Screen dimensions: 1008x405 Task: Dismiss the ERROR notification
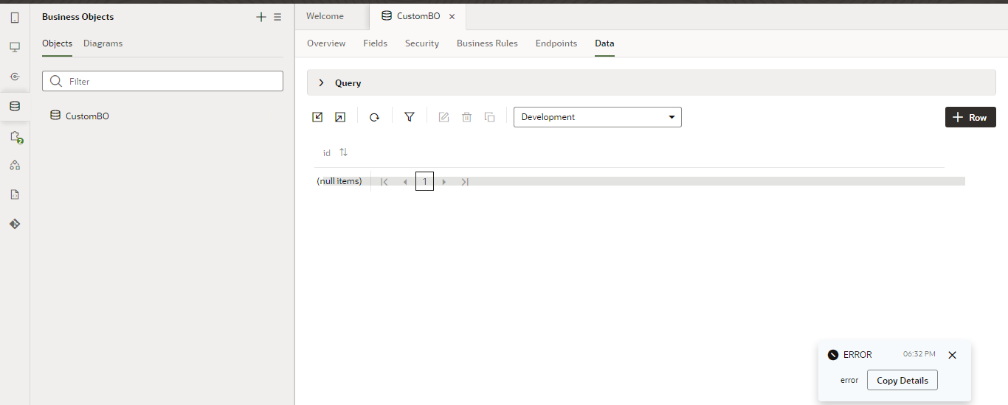tap(952, 355)
